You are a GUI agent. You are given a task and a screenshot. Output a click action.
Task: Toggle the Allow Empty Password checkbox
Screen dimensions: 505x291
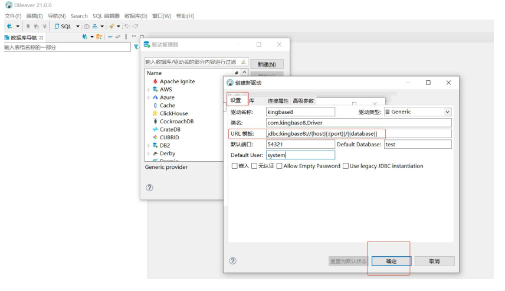(279, 166)
